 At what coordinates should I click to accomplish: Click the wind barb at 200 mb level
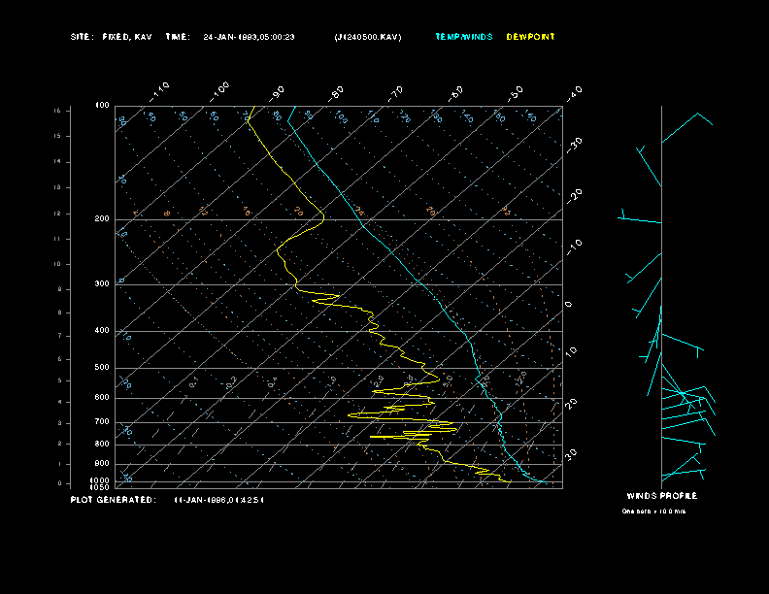pos(640,216)
